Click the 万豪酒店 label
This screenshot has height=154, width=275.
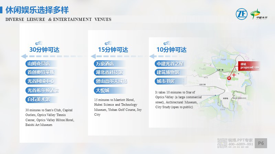point(104,64)
